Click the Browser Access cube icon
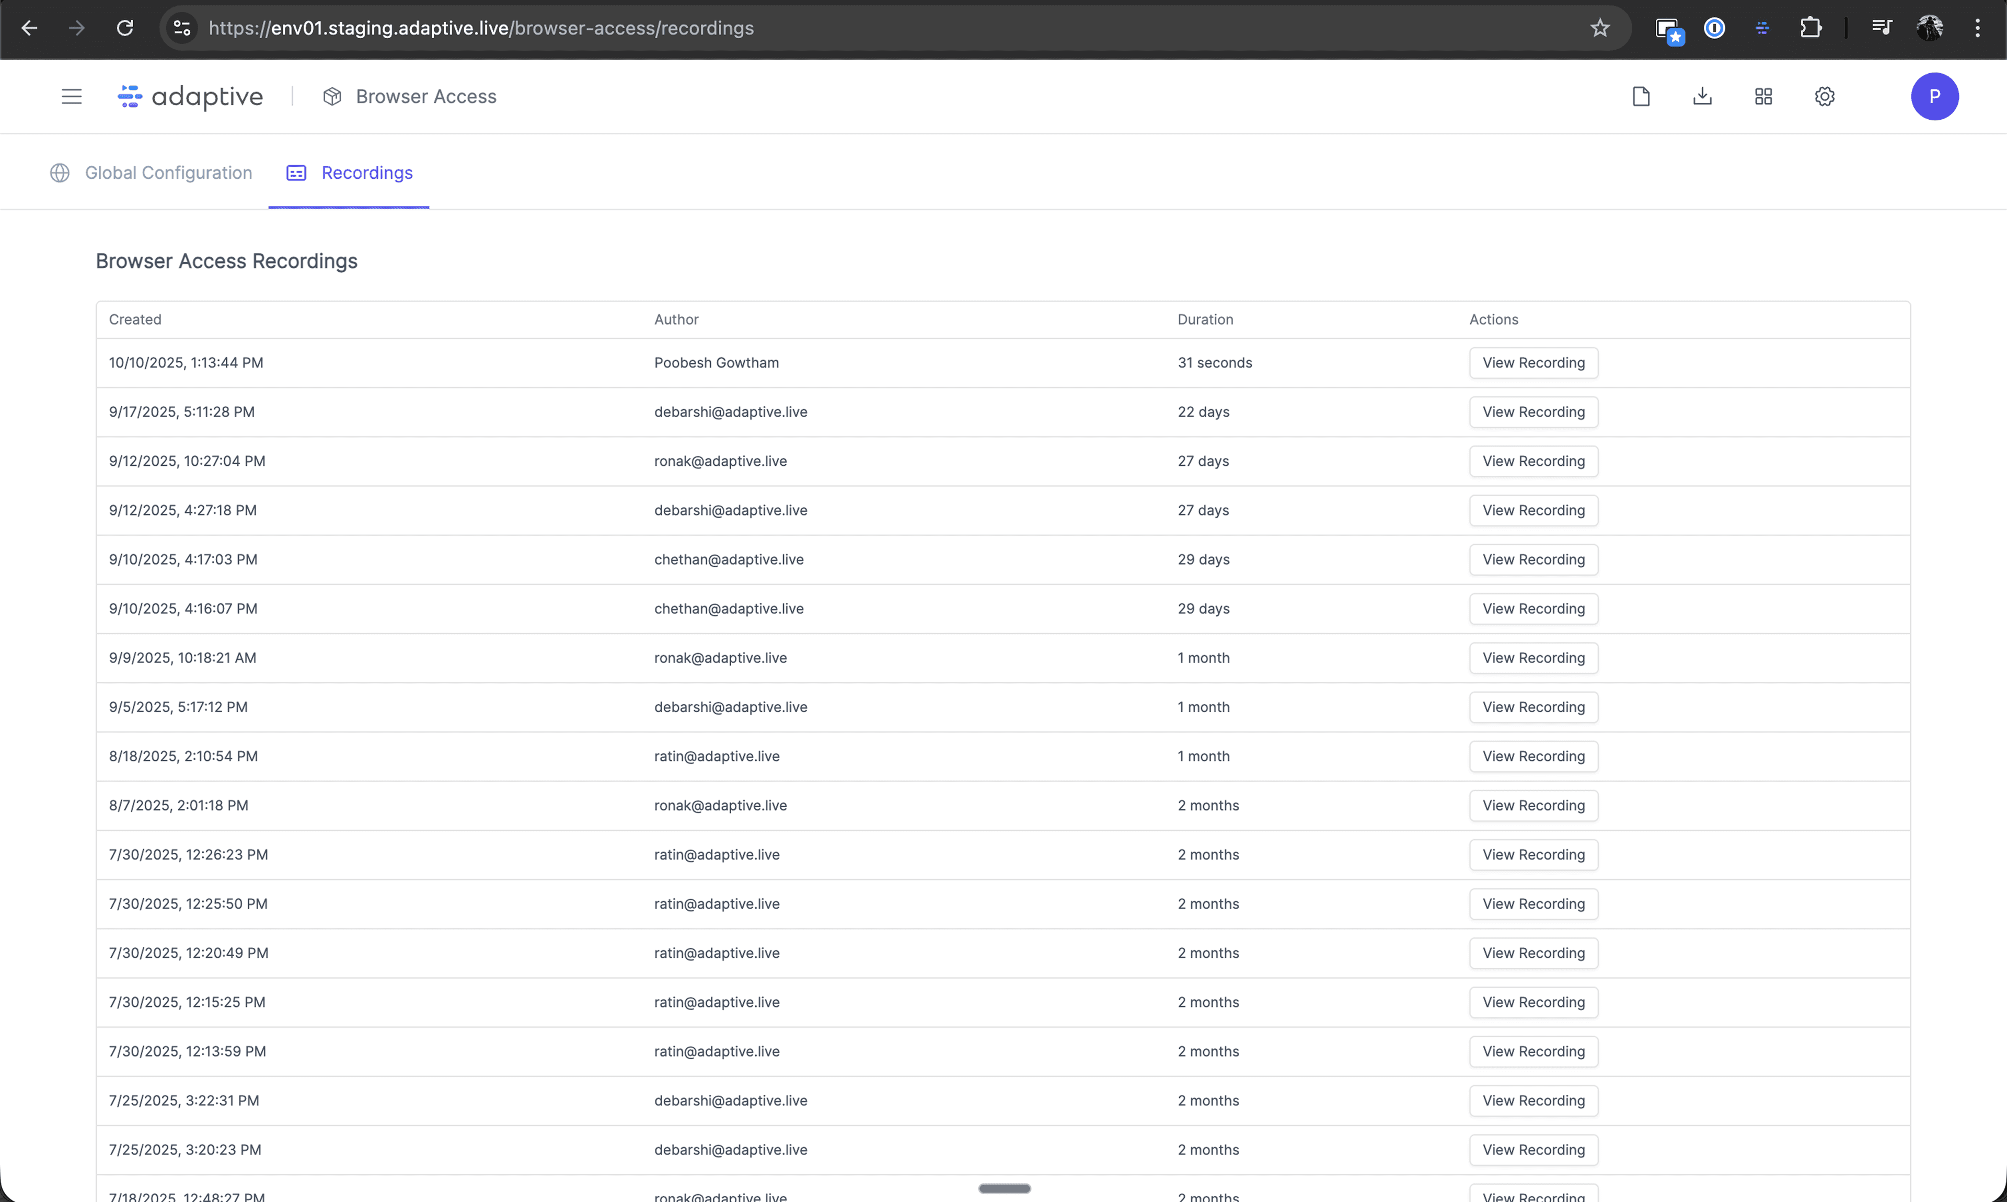This screenshot has width=2007, height=1202. [x=332, y=96]
